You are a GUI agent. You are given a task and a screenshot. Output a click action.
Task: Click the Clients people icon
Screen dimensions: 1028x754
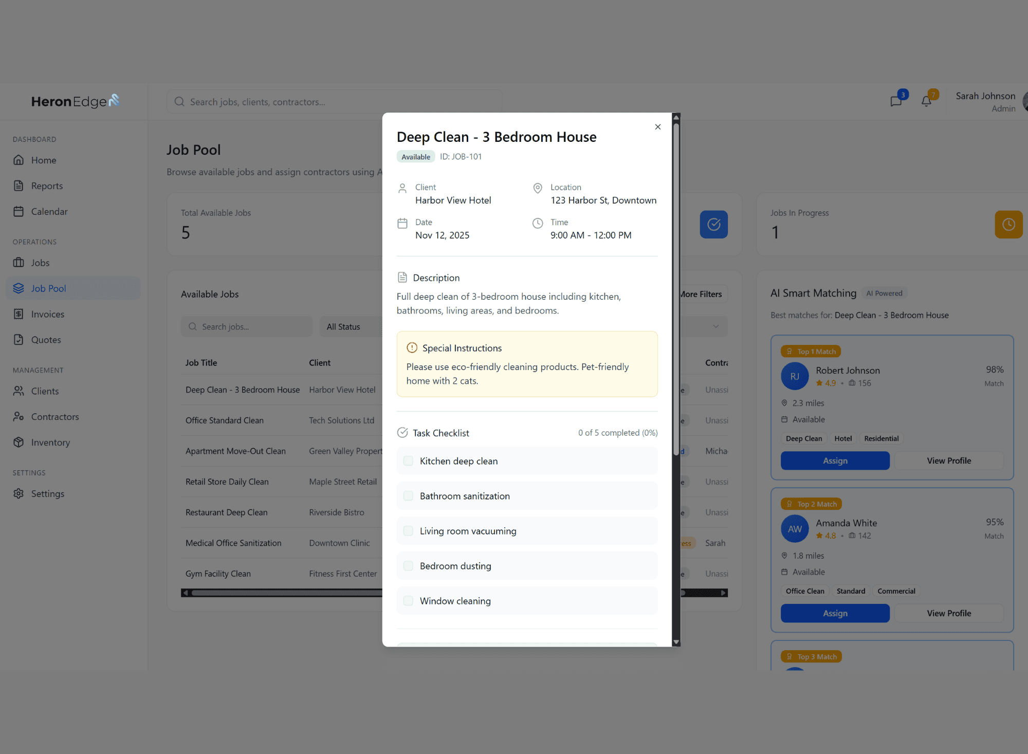19,391
